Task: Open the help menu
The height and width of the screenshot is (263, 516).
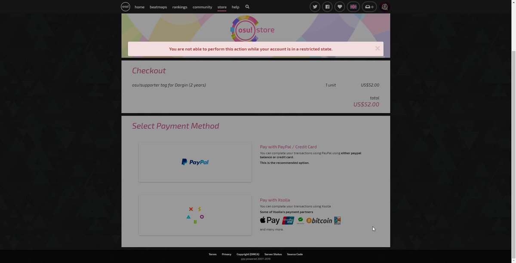Action: 236,7
